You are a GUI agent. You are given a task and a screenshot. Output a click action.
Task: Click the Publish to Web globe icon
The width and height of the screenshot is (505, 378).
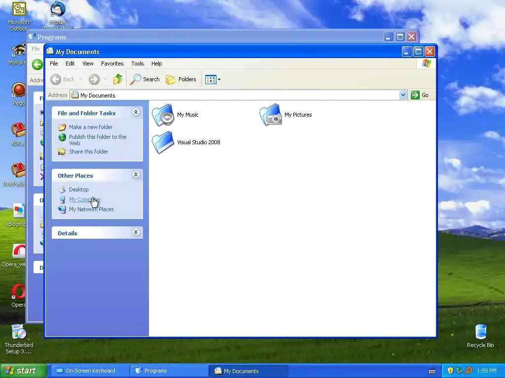(x=62, y=138)
